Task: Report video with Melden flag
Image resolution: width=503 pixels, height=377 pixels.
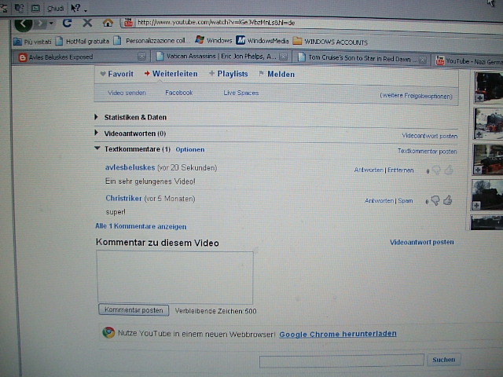Action: click(x=277, y=74)
